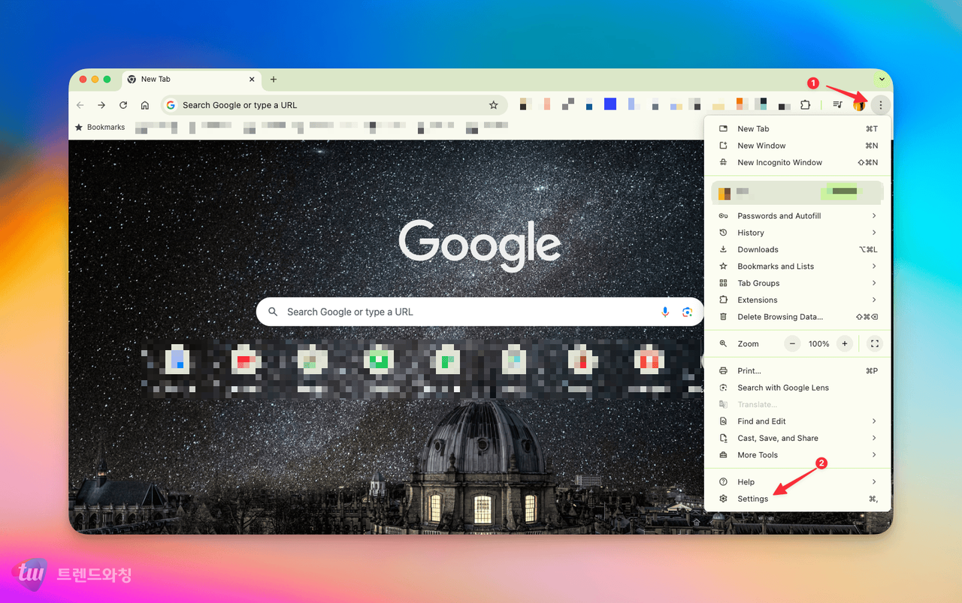The height and width of the screenshot is (603, 962).
Task: Click the Forward navigation arrow
Action: [101, 105]
